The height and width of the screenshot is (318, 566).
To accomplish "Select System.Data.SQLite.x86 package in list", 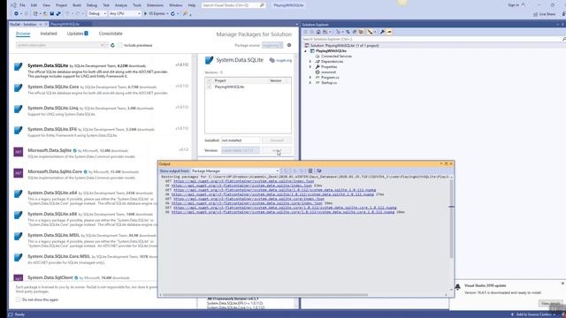I will point(85,220).
